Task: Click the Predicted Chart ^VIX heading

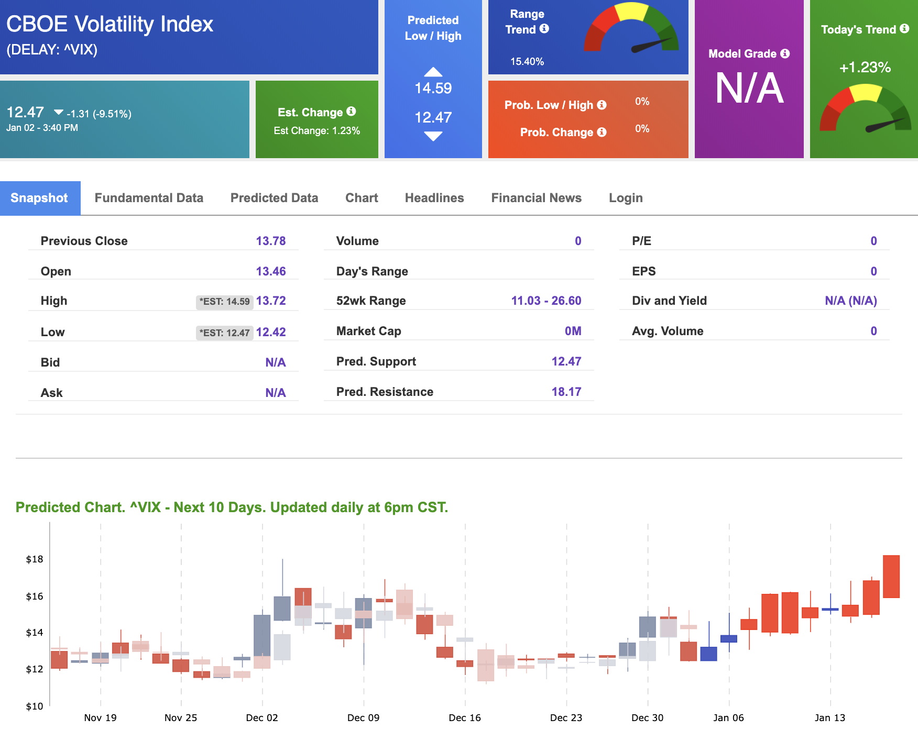Action: pos(232,507)
